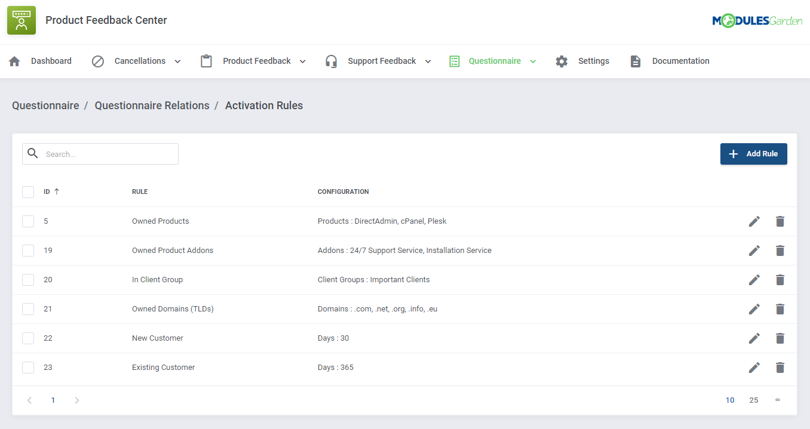Tick the checkbox for rule ID 19
810x429 pixels.
pos(28,250)
